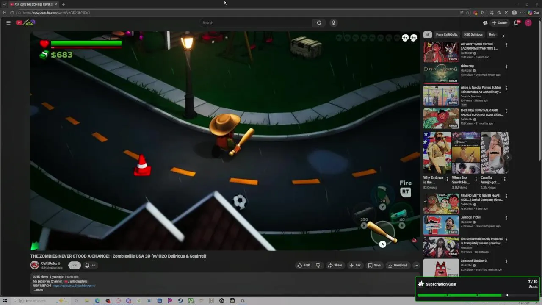The height and width of the screenshot is (305, 542).
Task: Join the CaRtOoNz channel membership
Action: point(75,265)
